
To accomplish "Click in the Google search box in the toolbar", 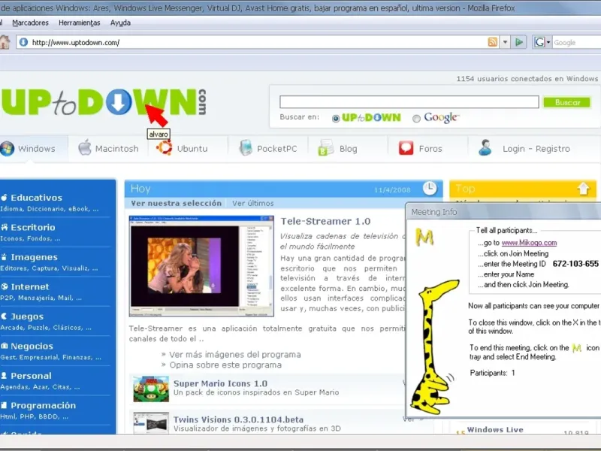I will (577, 42).
